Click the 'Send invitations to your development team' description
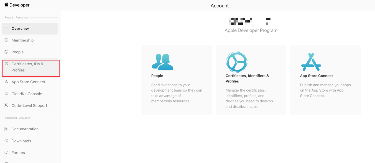The height and width of the screenshot is (163, 375). [x=177, y=93]
